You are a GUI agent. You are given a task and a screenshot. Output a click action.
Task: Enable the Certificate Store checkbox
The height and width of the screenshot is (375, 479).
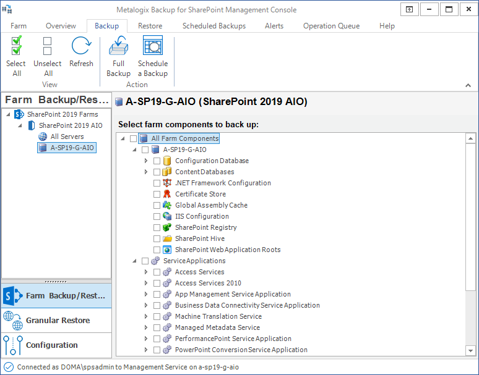tap(157, 194)
